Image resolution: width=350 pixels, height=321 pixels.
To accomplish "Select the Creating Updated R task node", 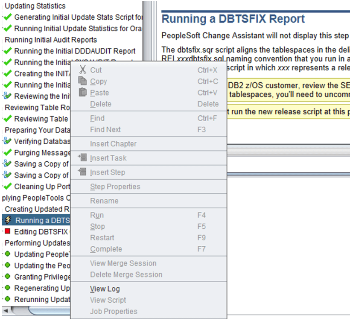I will click(x=37, y=209).
